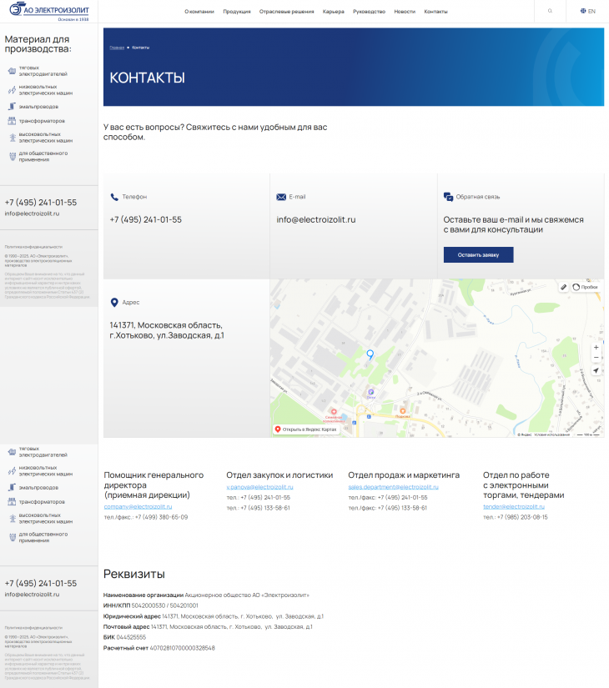Click the Dinis purple map marker
This screenshot has height=688, width=609.
(371, 392)
